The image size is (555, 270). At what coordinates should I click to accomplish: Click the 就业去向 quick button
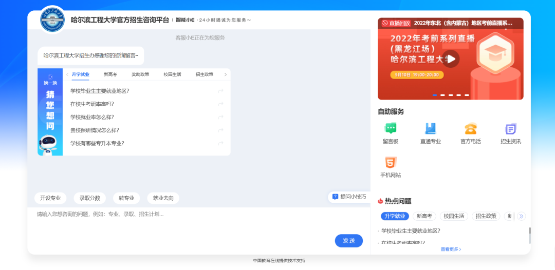tap(163, 198)
